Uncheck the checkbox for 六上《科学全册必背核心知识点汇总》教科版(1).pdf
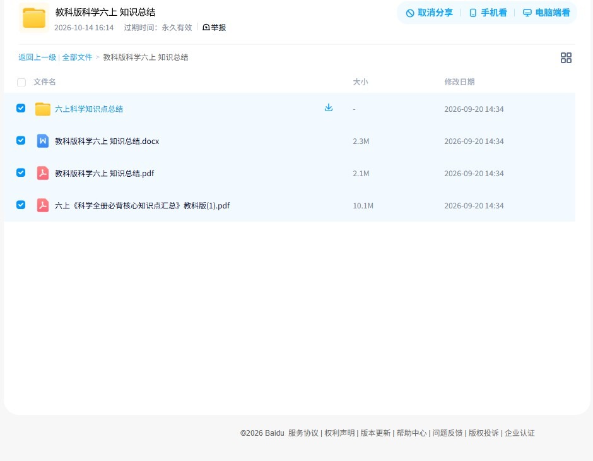 [x=21, y=205]
